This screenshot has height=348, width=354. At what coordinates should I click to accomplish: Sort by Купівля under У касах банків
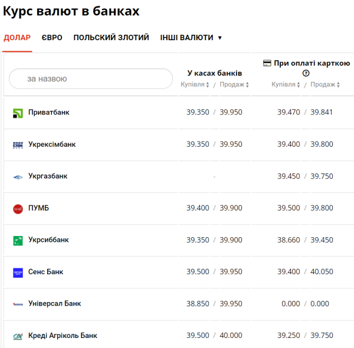pos(195,84)
